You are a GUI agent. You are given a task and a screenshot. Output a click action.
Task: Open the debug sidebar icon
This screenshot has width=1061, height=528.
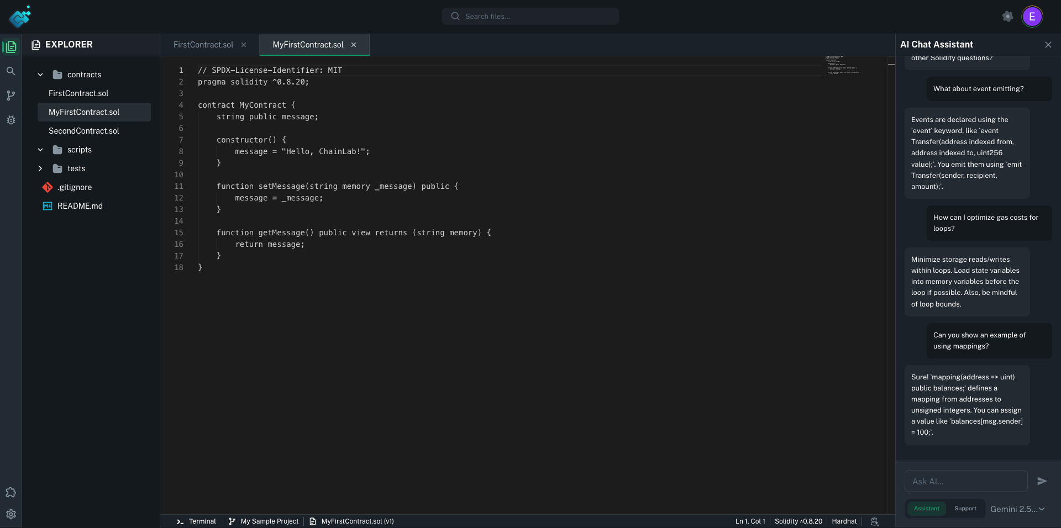(10, 120)
